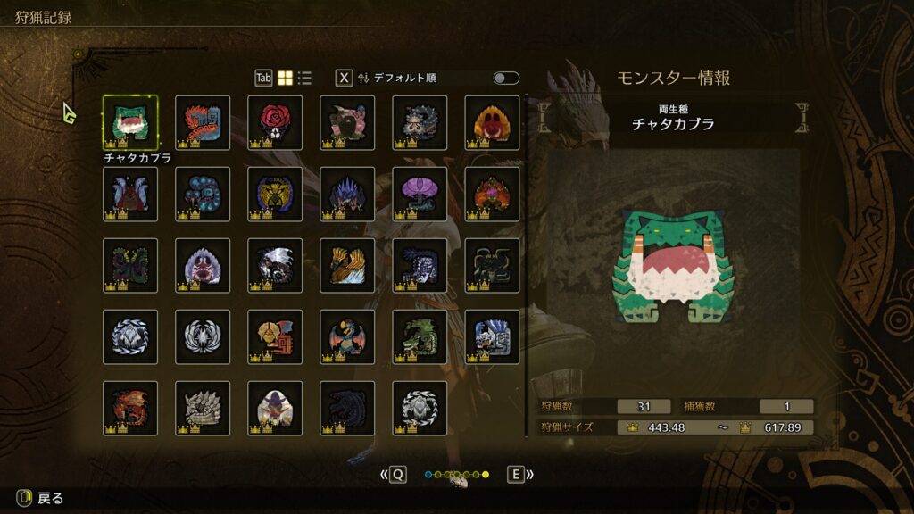Viewport: 914px width, 514px height.
Task: Select the orange frilled monster icon, top row
Action: point(492,122)
